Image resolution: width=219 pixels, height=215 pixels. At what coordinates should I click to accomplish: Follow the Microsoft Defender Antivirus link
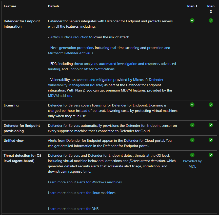[70, 53]
